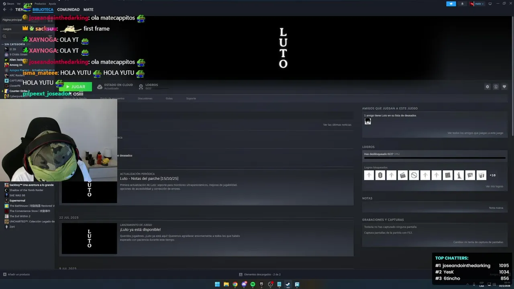
Task: Click the cloud status icon
Action: point(100,87)
